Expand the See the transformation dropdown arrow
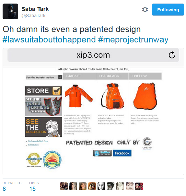 60,77
